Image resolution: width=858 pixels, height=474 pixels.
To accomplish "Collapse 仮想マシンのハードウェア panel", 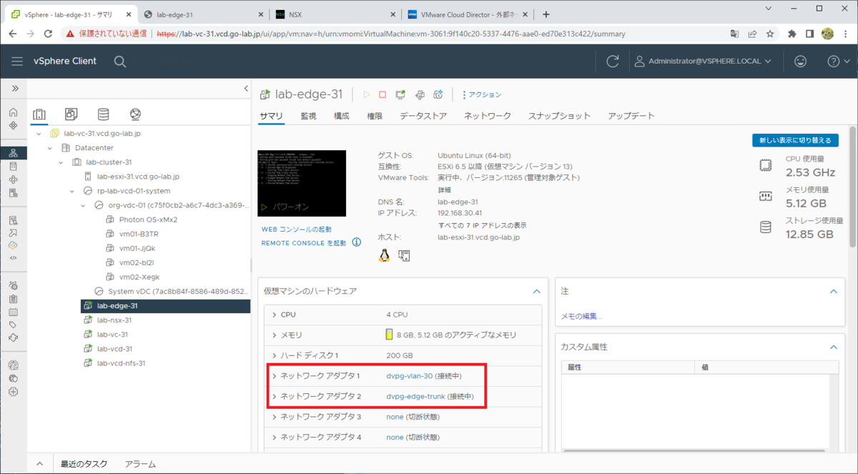I will click(536, 291).
